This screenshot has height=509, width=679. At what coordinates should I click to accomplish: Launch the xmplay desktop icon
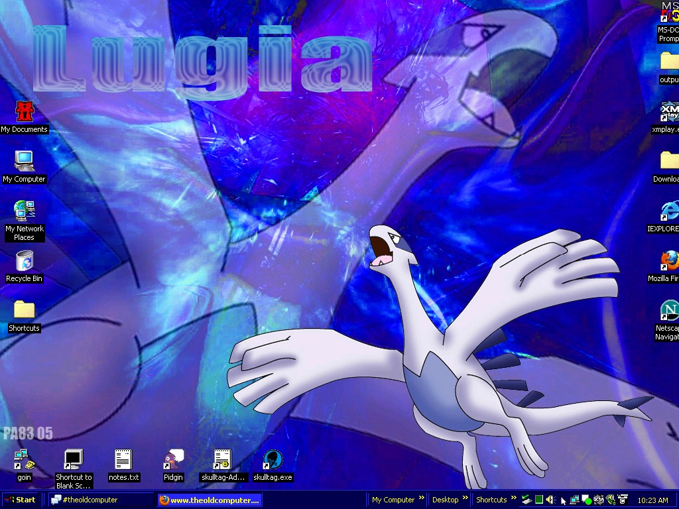click(668, 111)
